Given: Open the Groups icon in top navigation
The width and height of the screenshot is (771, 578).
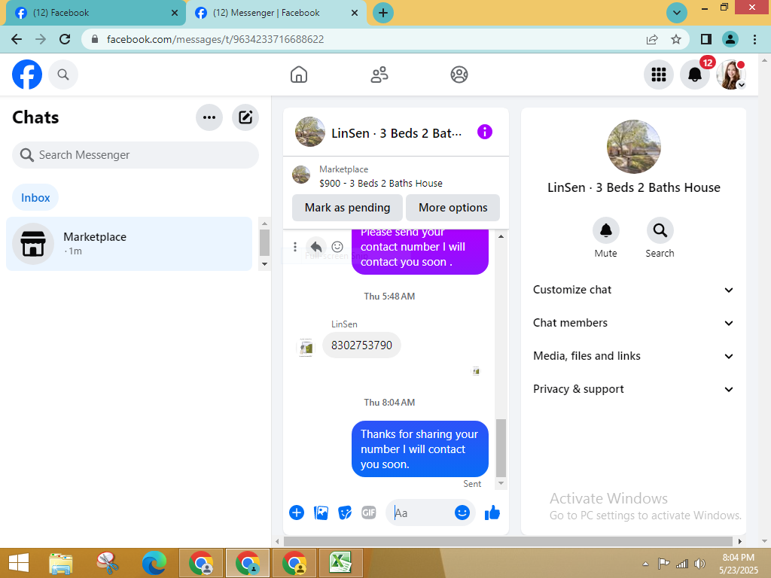Looking at the screenshot, I should (x=459, y=75).
